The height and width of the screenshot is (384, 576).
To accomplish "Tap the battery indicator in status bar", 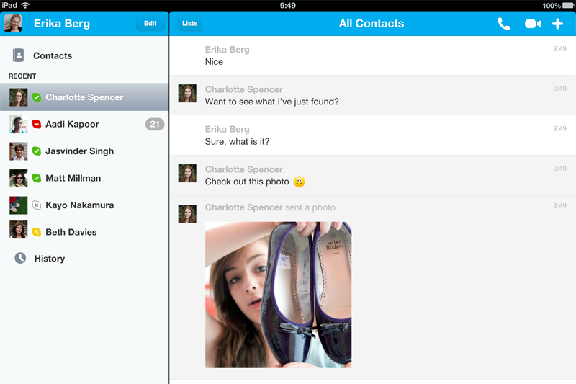I will point(568,5).
